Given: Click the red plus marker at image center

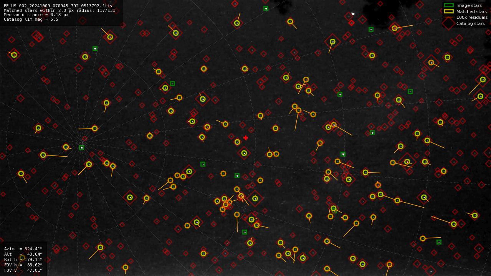Looking at the screenshot, I should click(246, 138).
